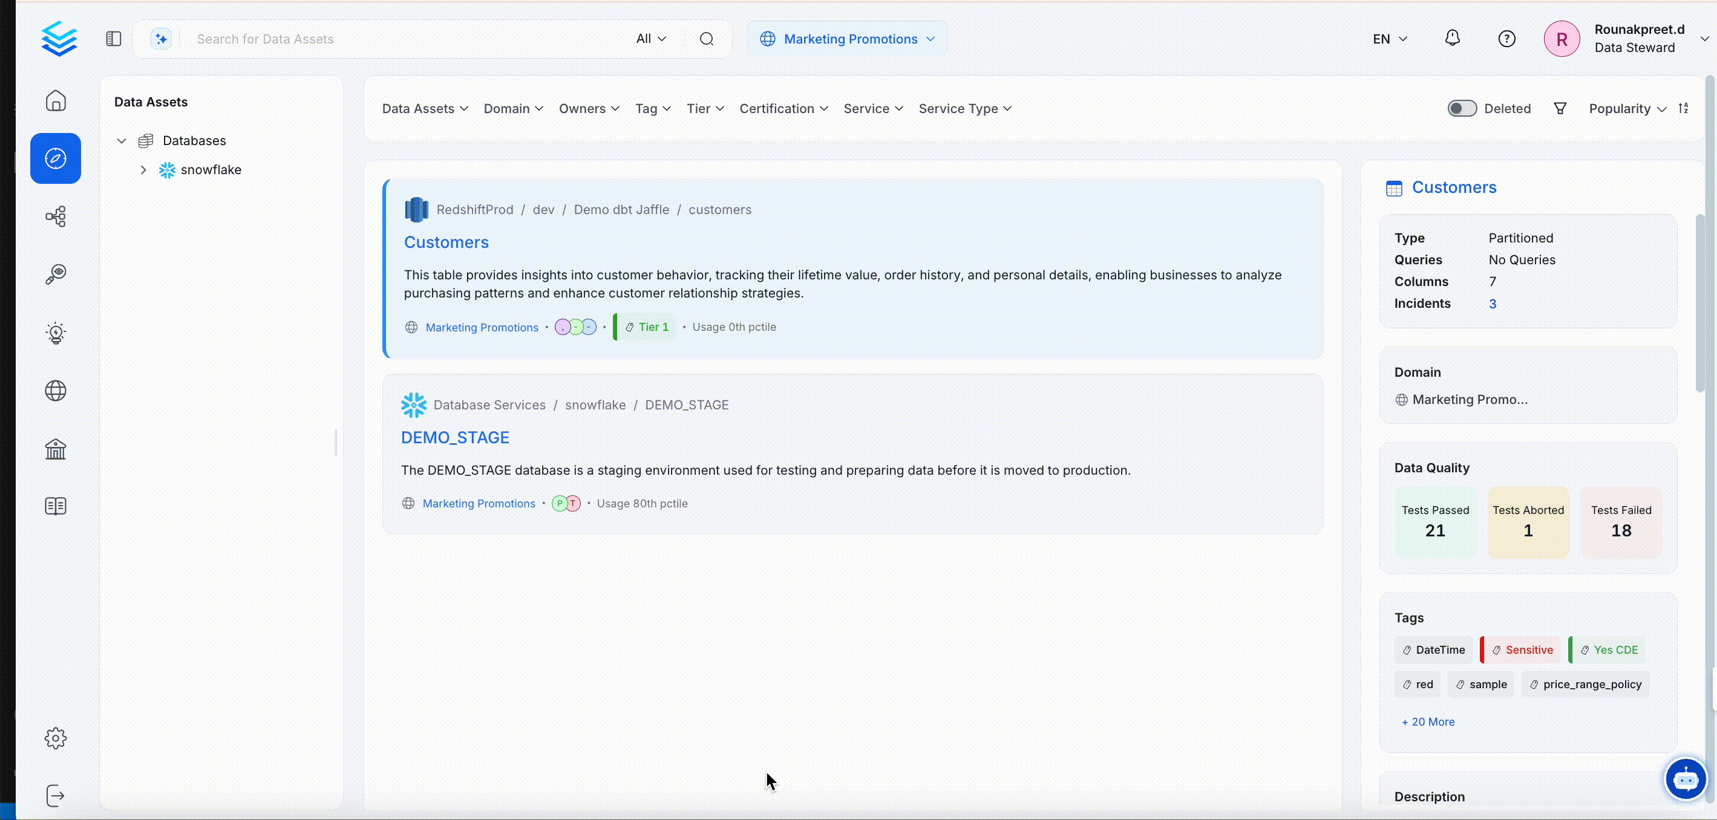Click the Search for Data Assets field
Viewport: 1717px width, 820px height.
point(400,39)
